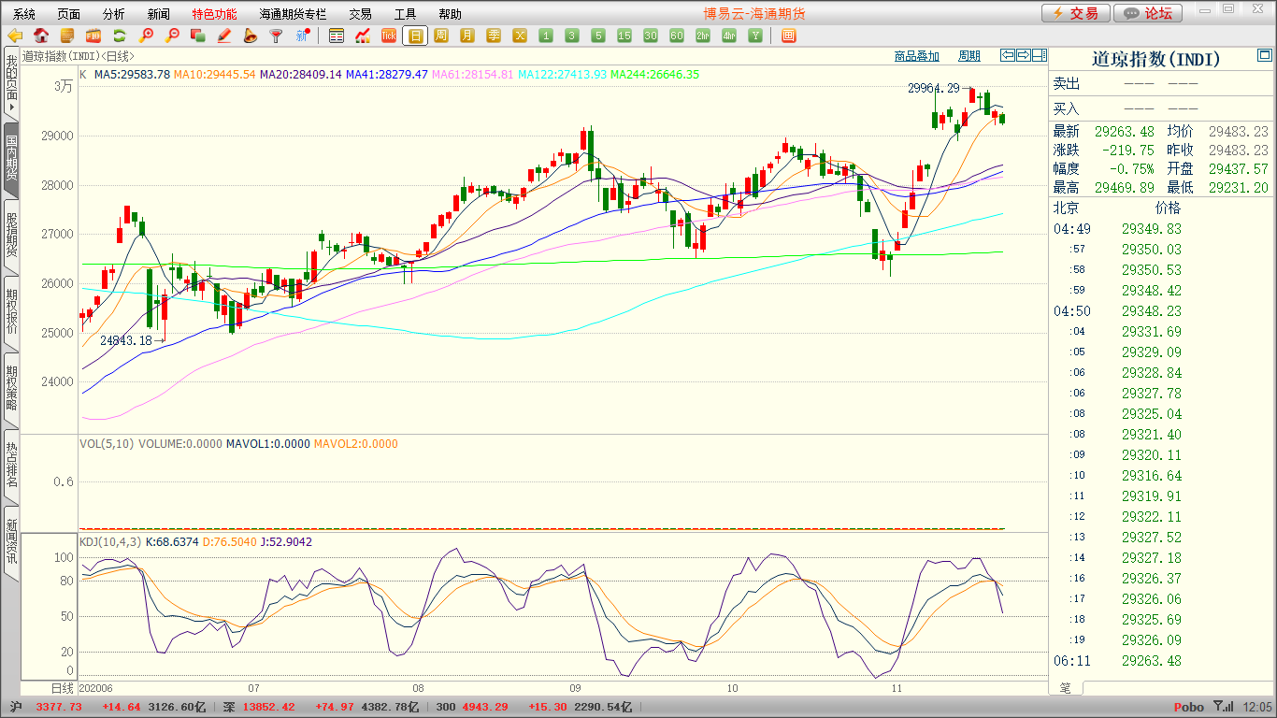
Task: Switch to the trend line chart icon
Action: point(363,36)
